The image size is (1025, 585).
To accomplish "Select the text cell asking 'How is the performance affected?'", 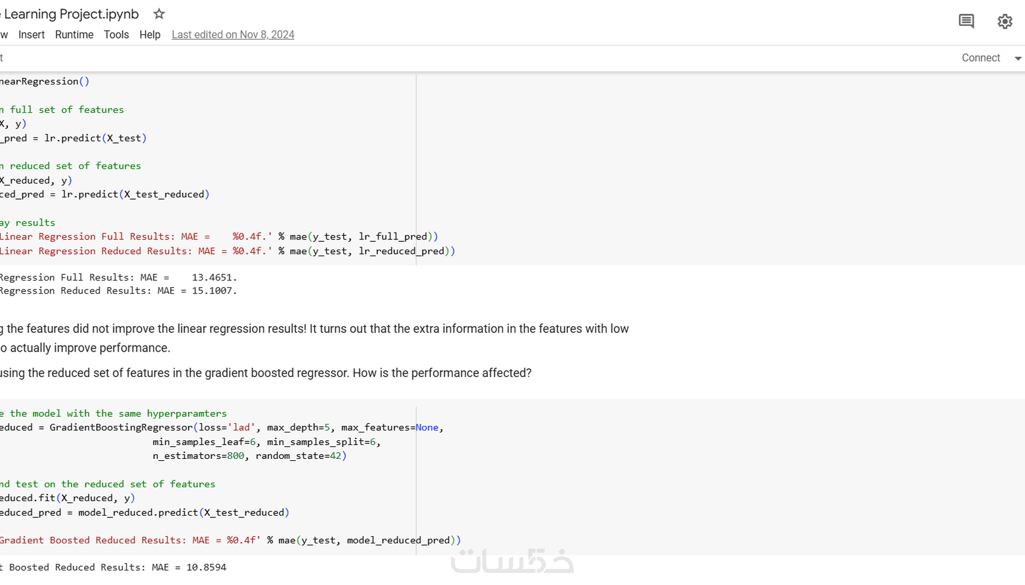I will (265, 373).
